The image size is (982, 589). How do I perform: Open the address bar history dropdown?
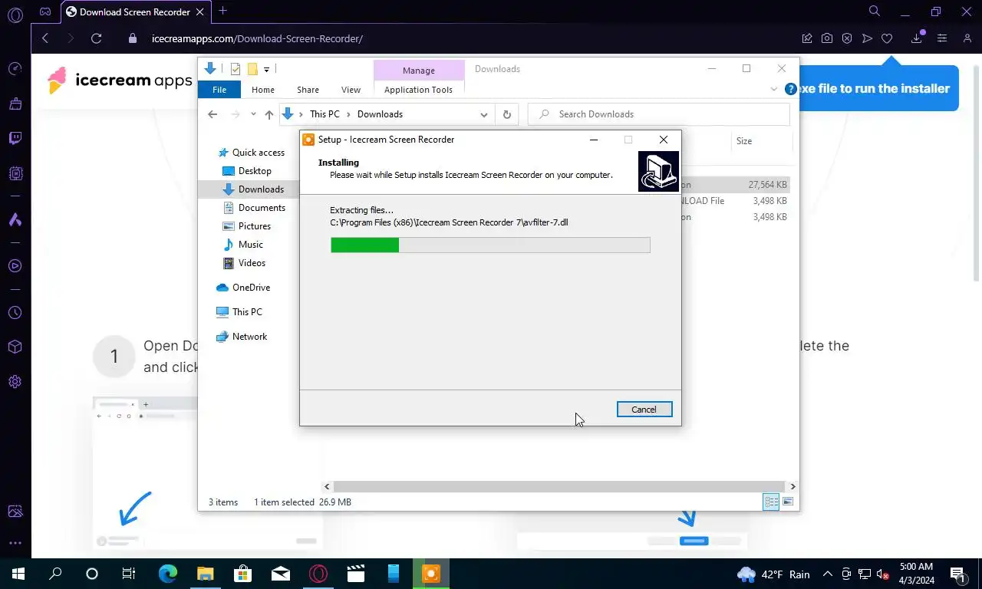tap(483, 114)
